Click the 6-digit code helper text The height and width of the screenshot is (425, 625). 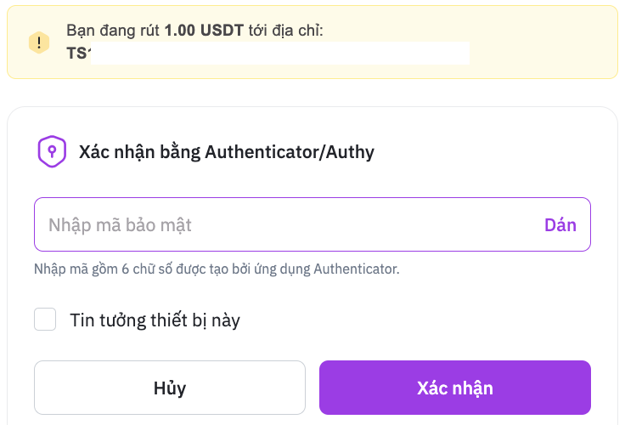click(217, 269)
